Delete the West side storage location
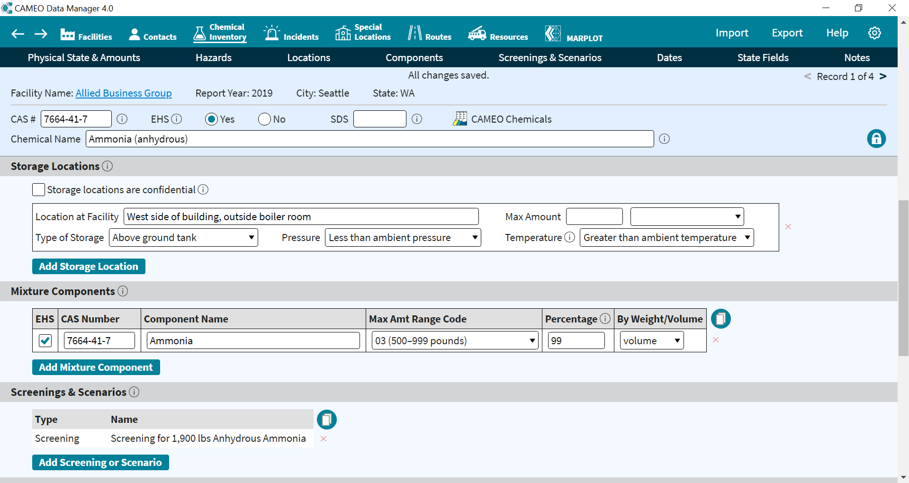The height and width of the screenshot is (483, 909). 788,227
